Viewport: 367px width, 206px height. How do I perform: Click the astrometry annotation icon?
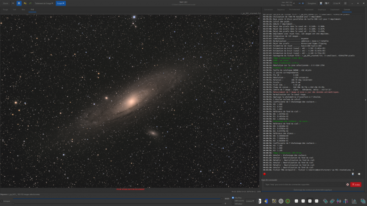tap(274, 201)
